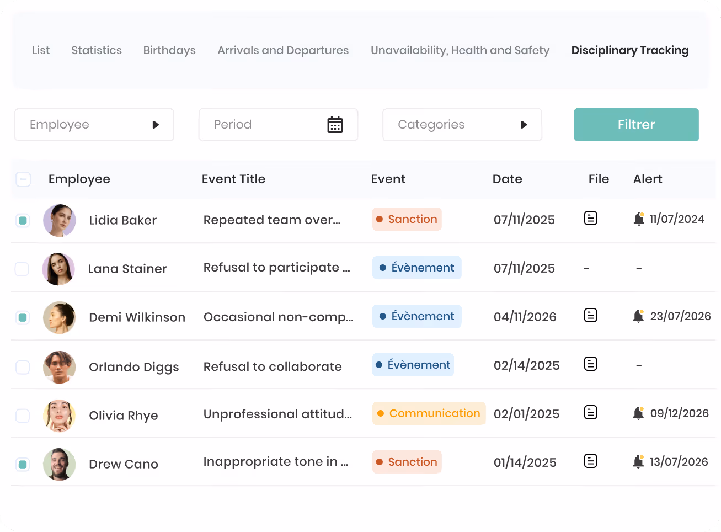Click the Communication tag for Olivia Rhye
This screenshot has height=532, width=721.
(x=429, y=413)
